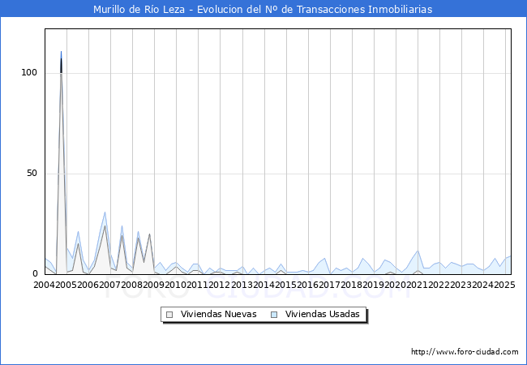Click the x-axis year label 2007
This screenshot has height=365, width=527.
click(110, 285)
